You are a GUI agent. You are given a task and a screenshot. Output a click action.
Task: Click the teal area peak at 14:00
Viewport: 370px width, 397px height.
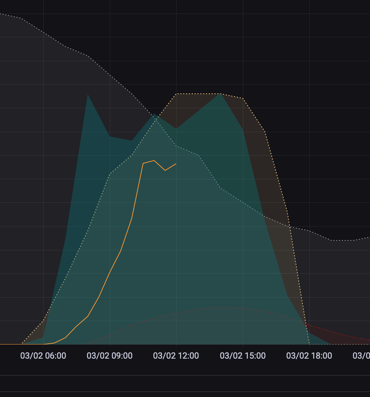[x=221, y=93]
